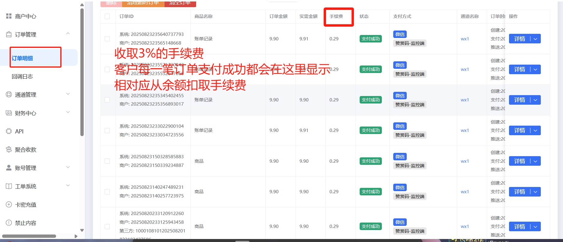Click the 聚合收款 sidebar icon
563x242 pixels.
click(9, 150)
